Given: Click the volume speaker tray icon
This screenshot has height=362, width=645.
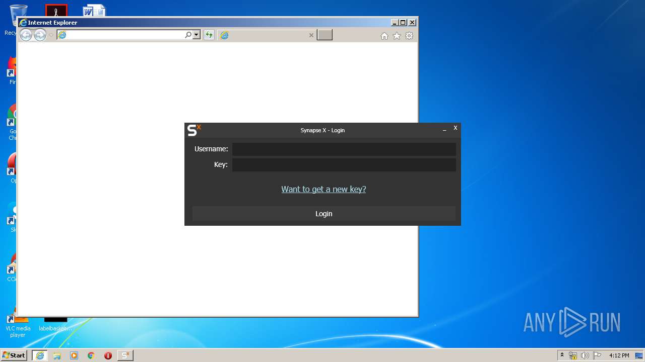Looking at the screenshot, I should (585, 355).
